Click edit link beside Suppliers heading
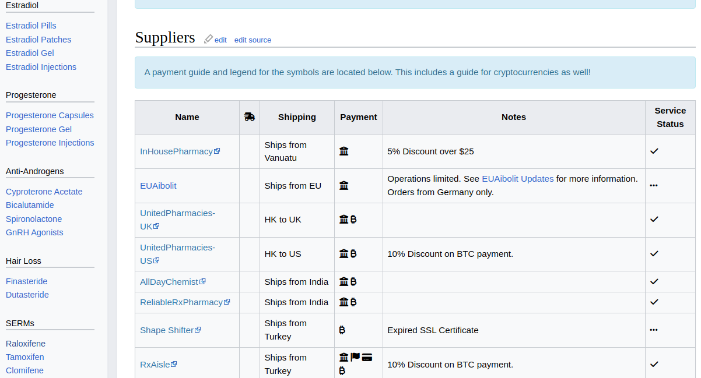The height and width of the screenshot is (378, 701). point(220,40)
